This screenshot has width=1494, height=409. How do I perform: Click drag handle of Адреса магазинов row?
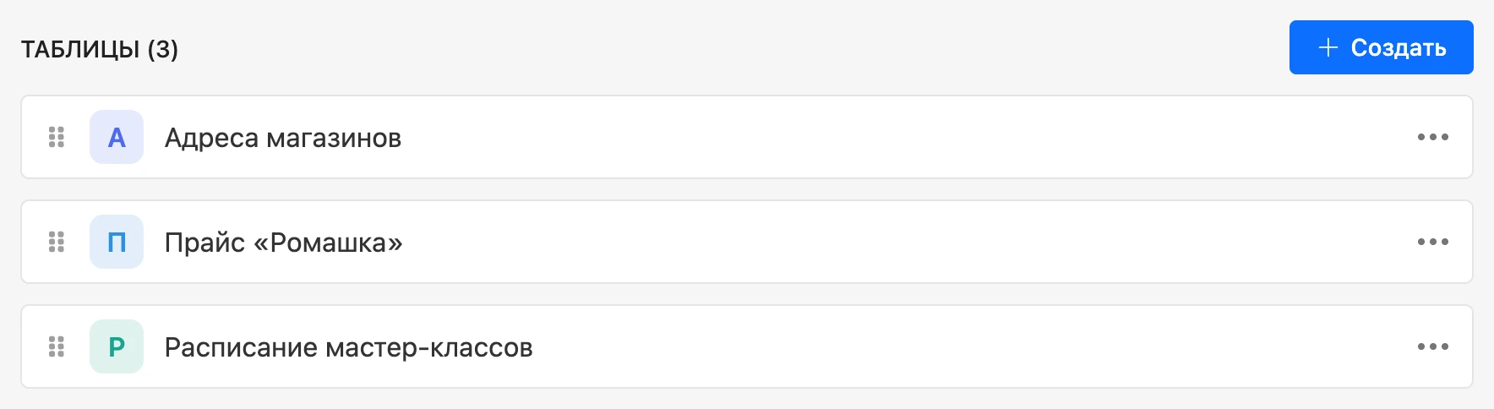(57, 137)
